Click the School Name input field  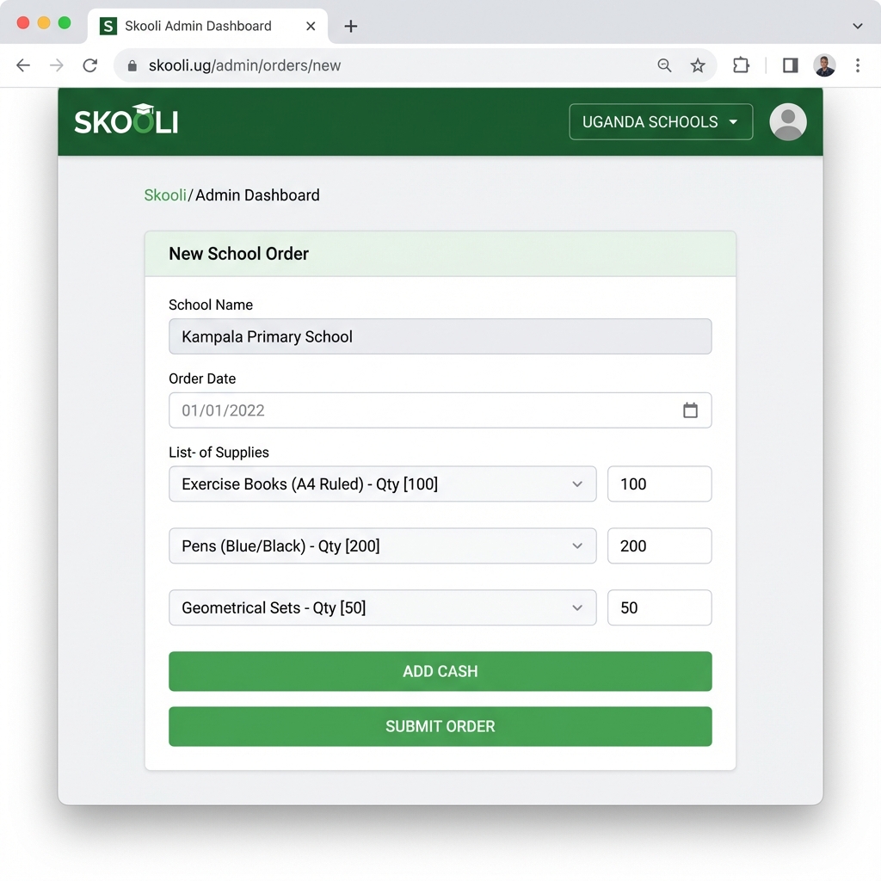coord(440,336)
